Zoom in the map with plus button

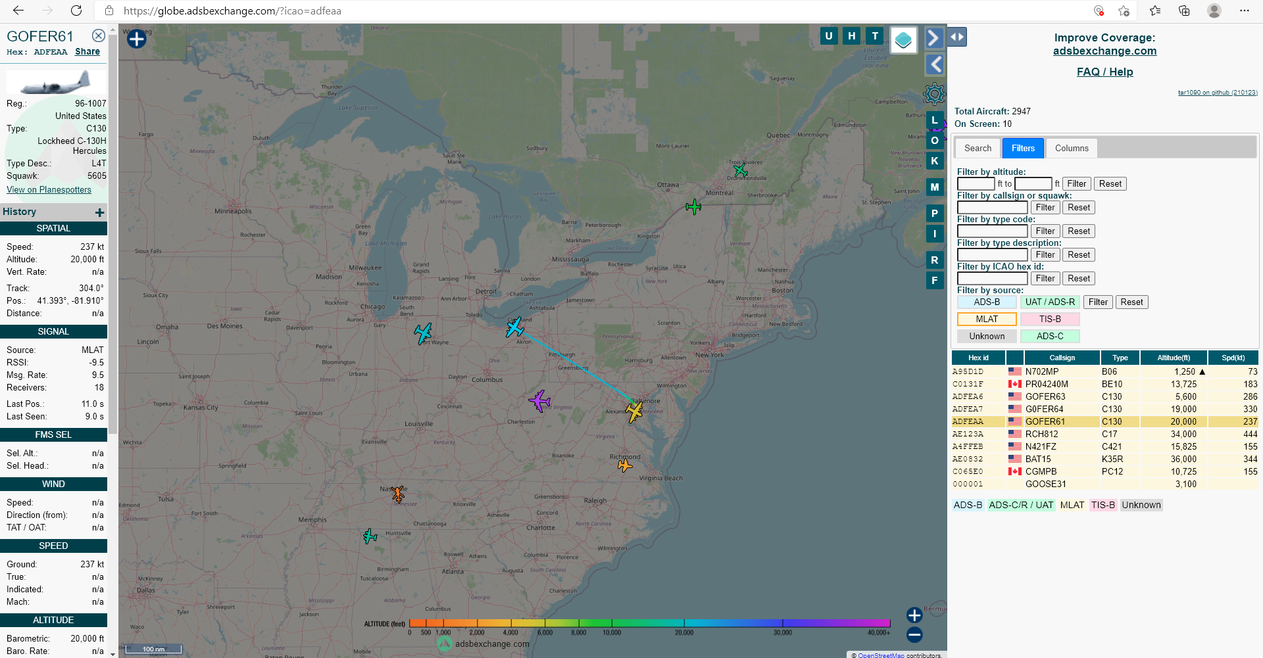coord(914,615)
